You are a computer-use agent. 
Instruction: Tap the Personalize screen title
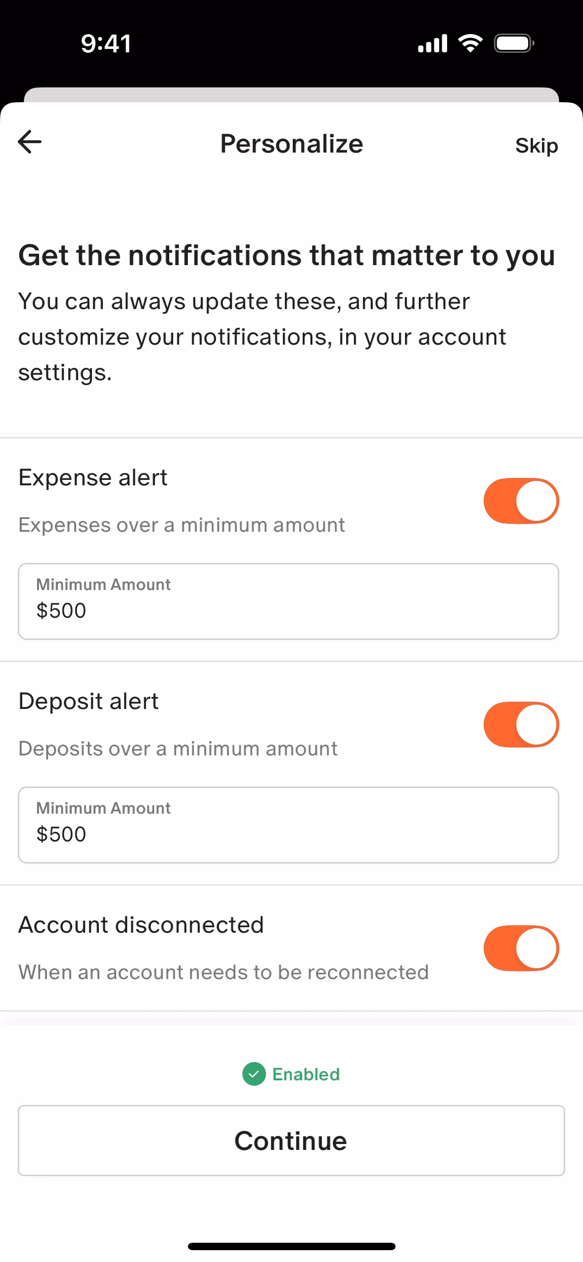point(291,144)
